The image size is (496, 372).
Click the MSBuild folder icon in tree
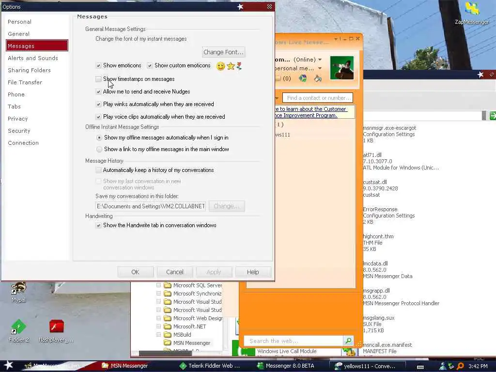click(x=168, y=335)
